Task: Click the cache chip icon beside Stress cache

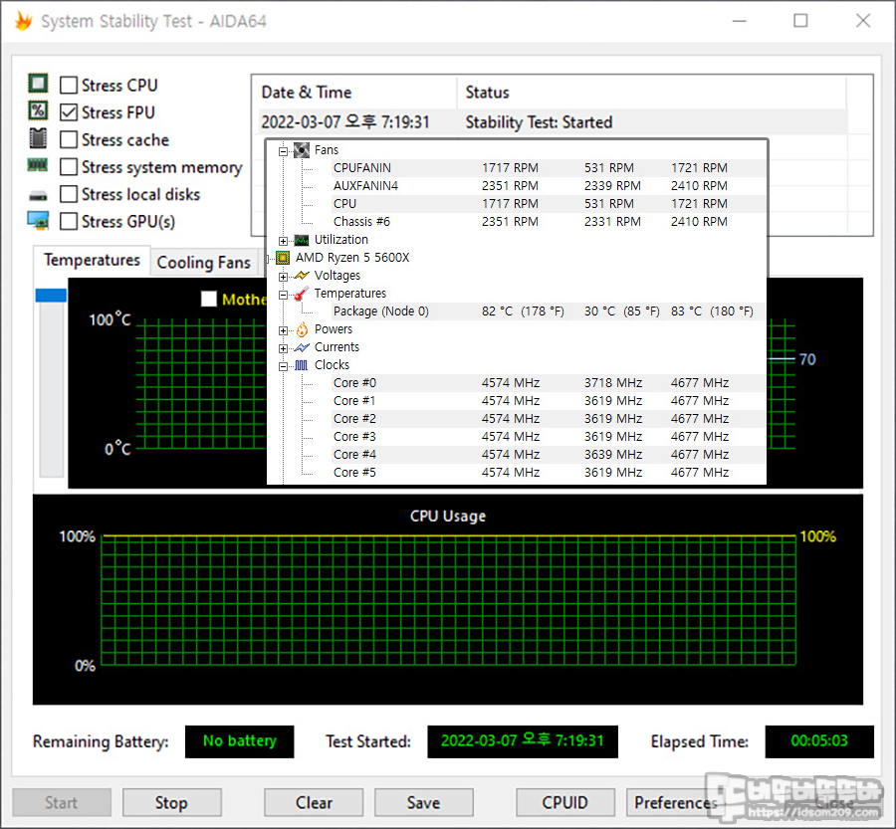Action: [38, 138]
